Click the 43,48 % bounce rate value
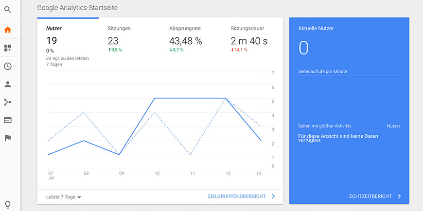The image size is (423, 211). [186, 41]
